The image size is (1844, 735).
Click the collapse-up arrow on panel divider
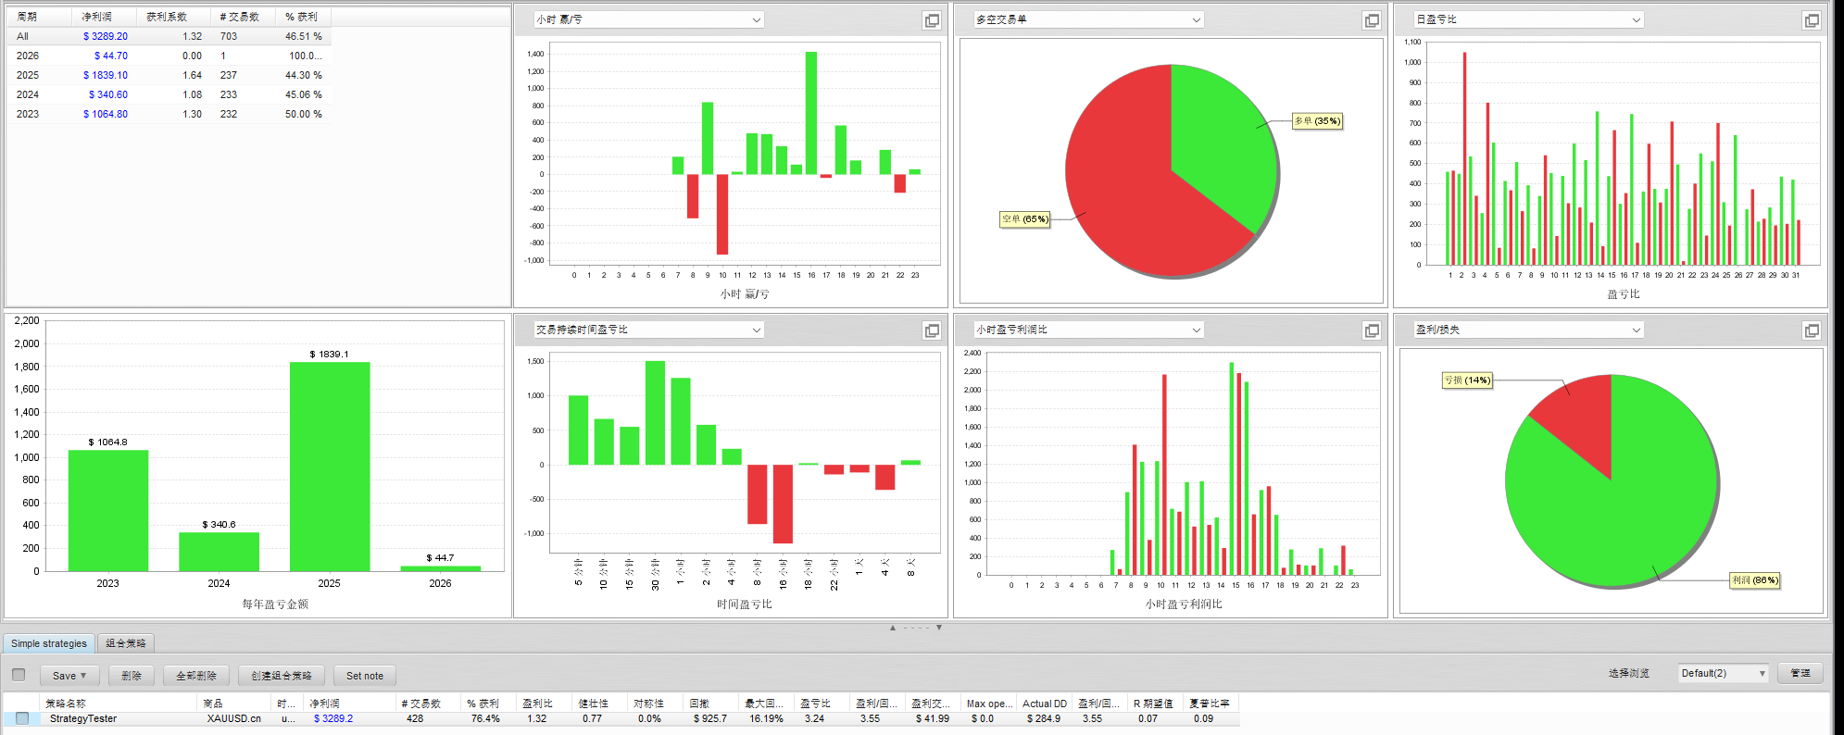tap(893, 628)
